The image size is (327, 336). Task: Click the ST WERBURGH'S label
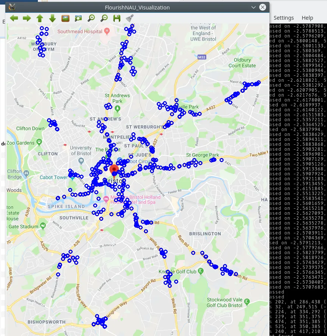tap(145, 127)
